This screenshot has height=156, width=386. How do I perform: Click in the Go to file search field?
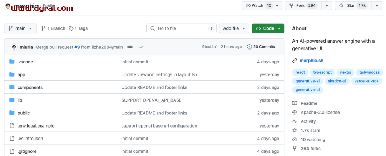[x=182, y=28]
